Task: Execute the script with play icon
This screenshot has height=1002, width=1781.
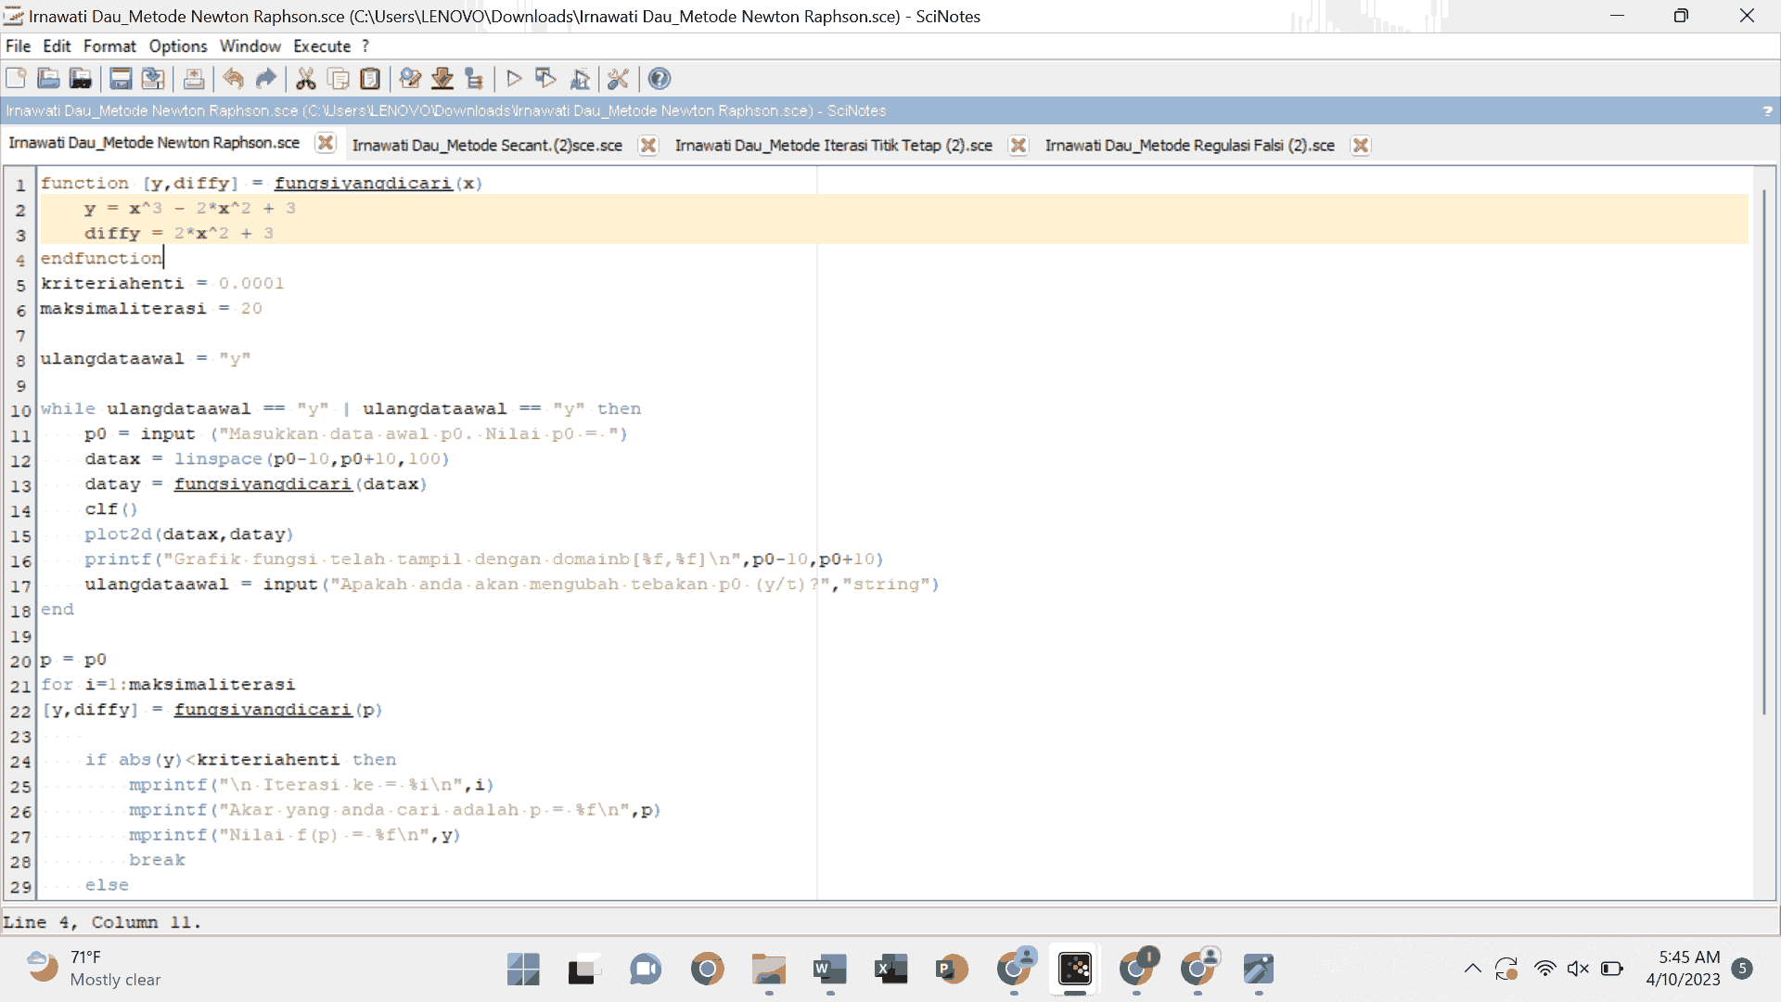Action: click(x=514, y=79)
